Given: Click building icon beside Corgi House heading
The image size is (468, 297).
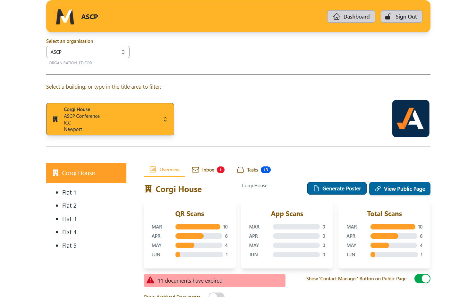Looking at the screenshot, I should (148, 189).
